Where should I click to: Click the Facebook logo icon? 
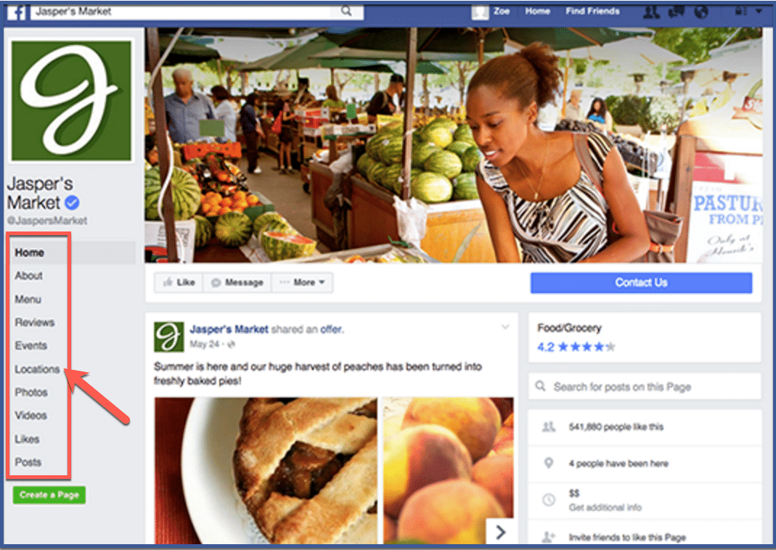17,12
